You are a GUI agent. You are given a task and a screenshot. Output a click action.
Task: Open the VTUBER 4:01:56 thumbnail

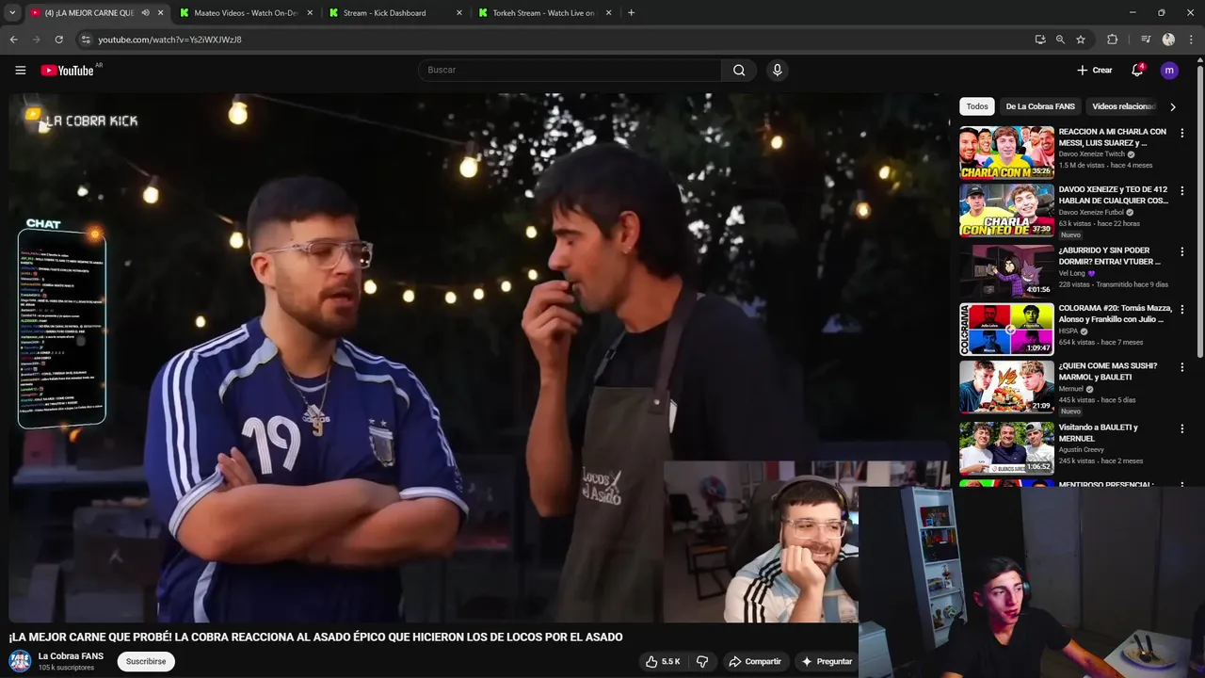pos(1006,270)
